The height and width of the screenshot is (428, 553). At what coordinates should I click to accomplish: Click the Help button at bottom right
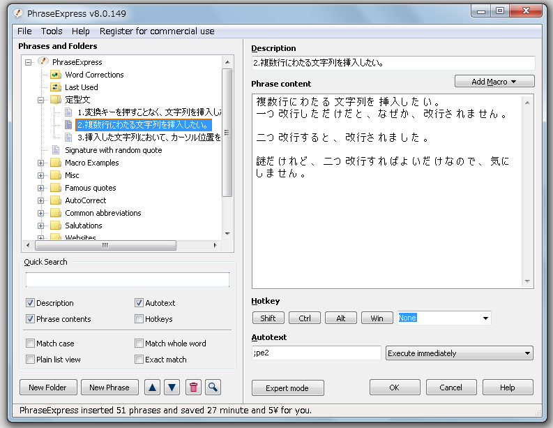pos(508,388)
